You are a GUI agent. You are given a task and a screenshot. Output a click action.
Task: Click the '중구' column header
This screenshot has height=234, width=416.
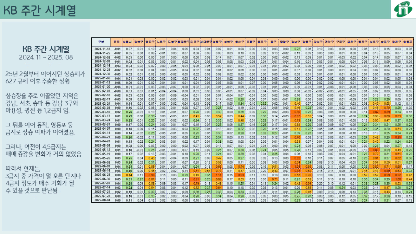pyautogui.click(x=273, y=41)
